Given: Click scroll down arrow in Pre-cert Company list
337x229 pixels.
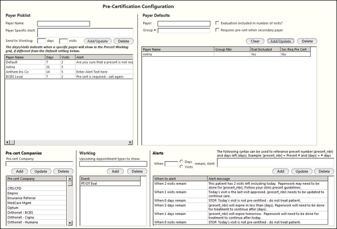Looking at the screenshot, I should click(x=70, y=223).
